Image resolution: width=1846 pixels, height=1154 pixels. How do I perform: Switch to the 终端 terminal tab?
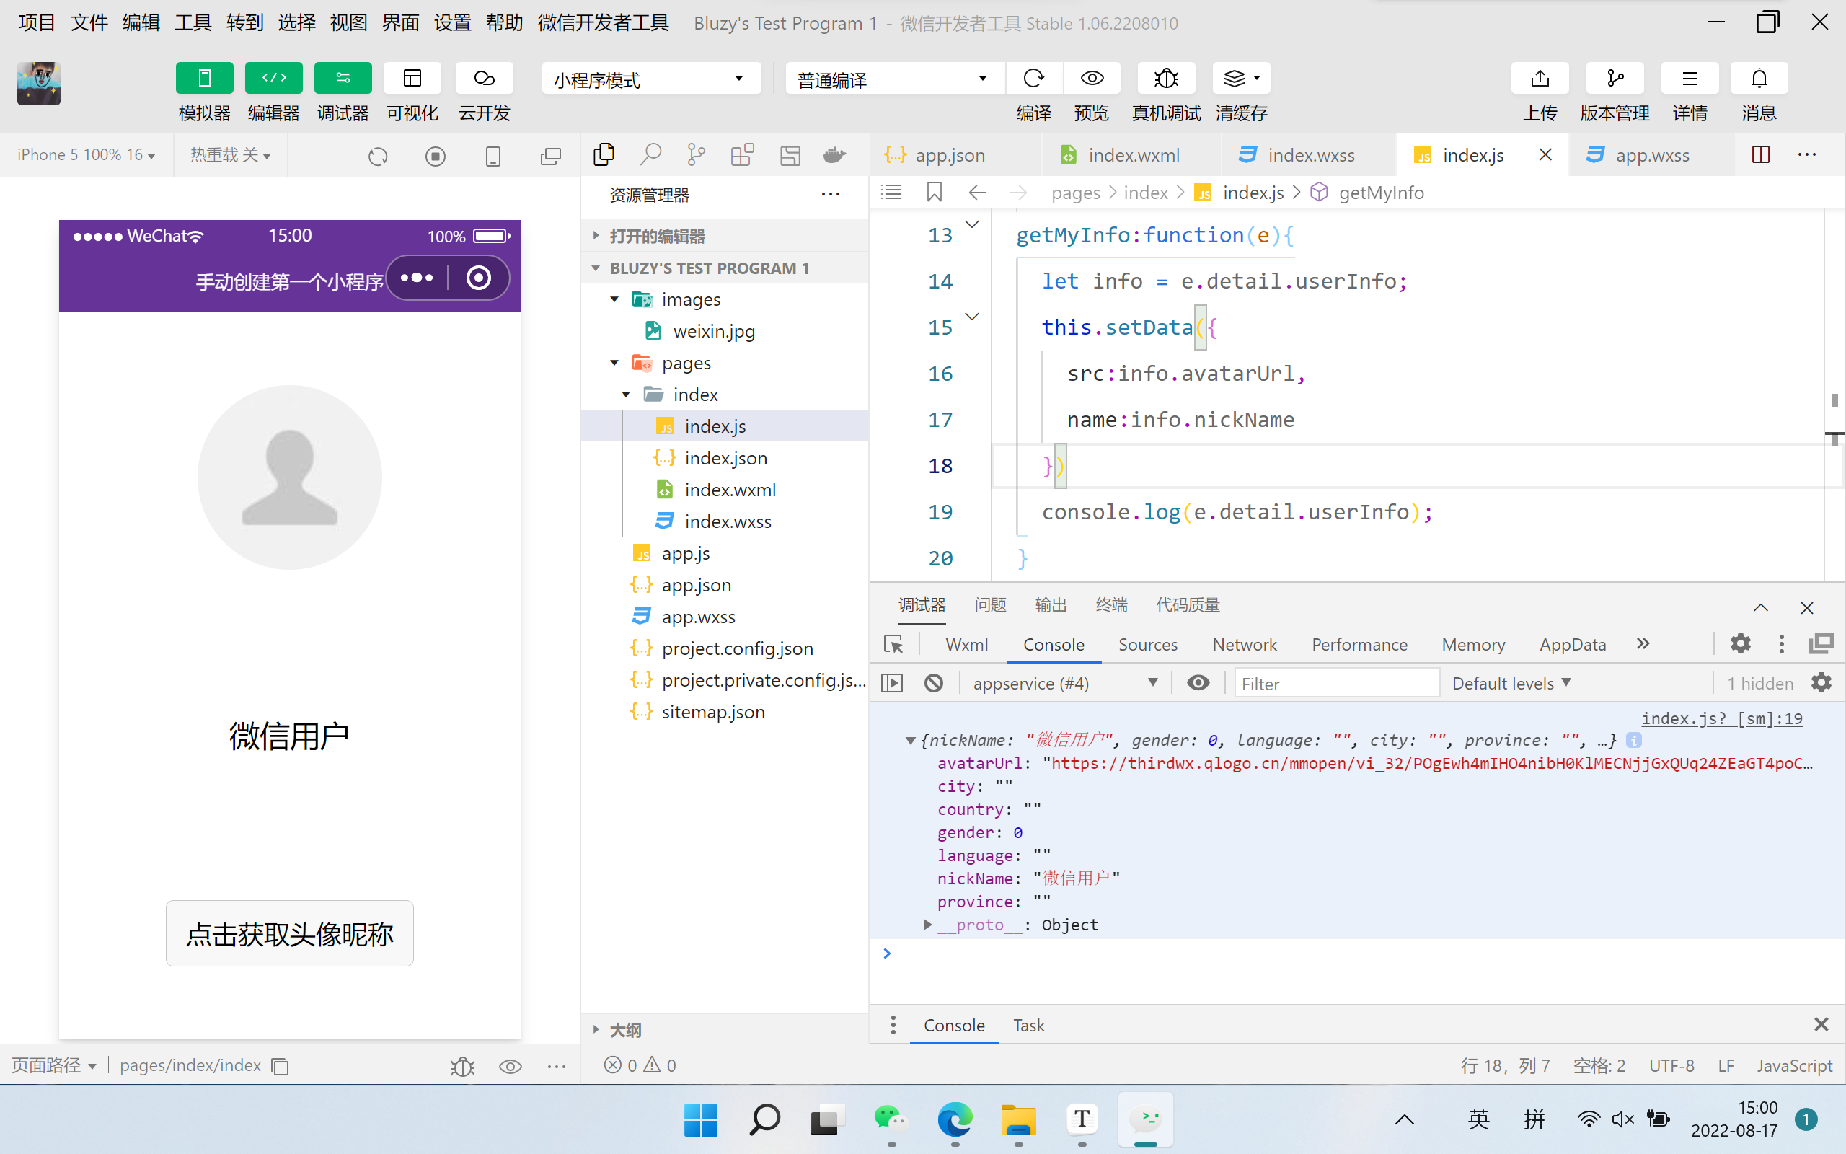point(1111,605)
